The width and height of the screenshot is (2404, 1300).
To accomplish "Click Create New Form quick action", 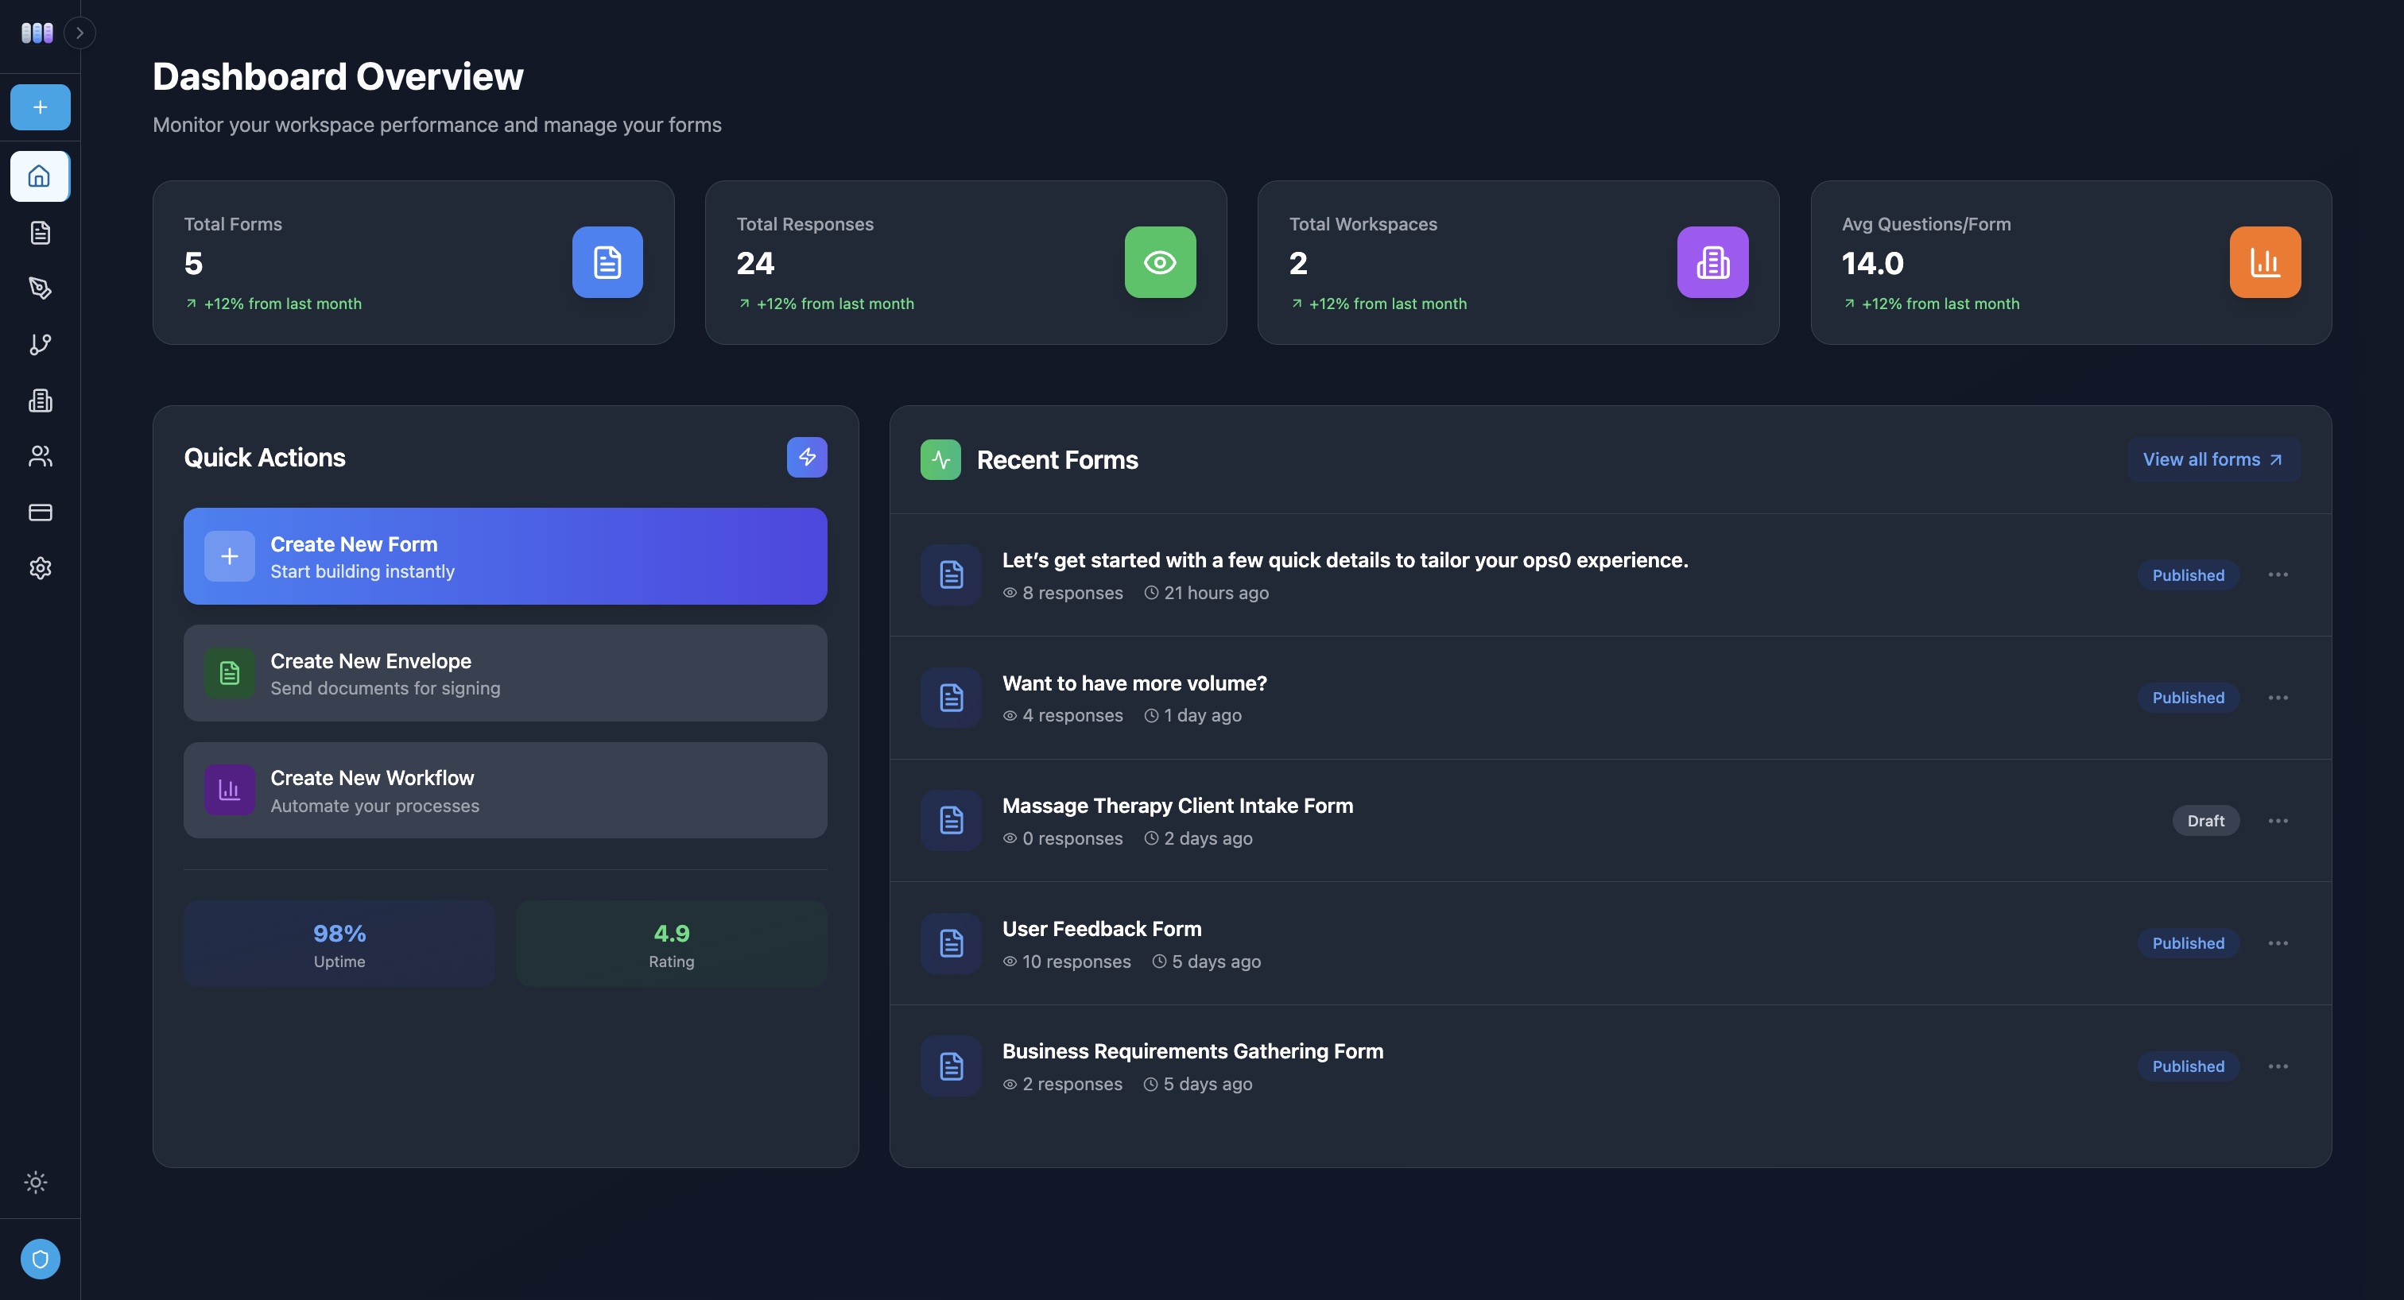I will coord(505,557).
